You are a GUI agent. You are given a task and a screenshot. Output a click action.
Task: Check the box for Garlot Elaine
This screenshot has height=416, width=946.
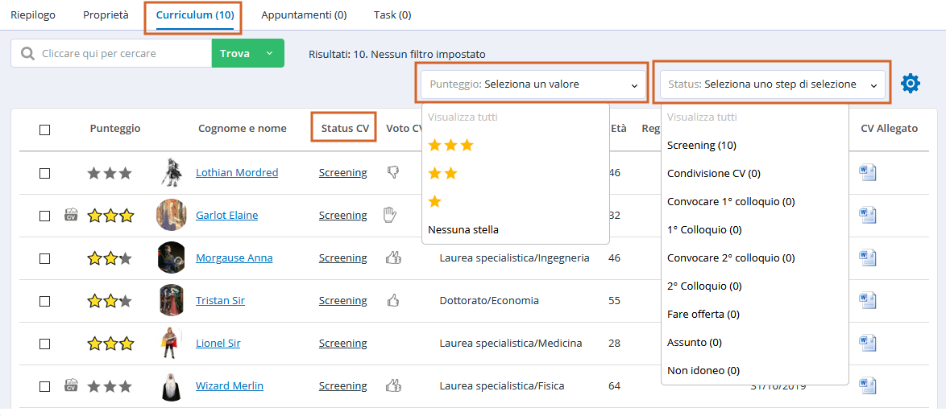(x=44, y=216)
